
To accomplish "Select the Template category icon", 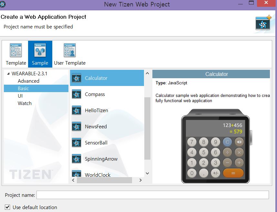I will [x=16, y=50].
